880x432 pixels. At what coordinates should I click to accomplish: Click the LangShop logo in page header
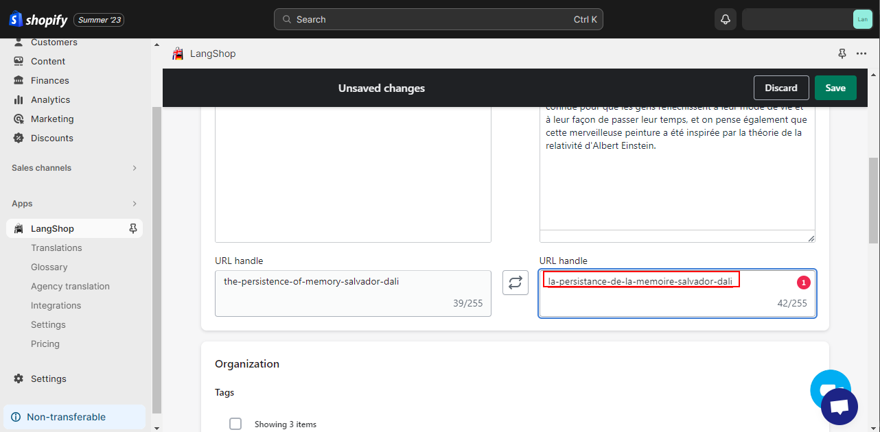[x=178, y=53]
